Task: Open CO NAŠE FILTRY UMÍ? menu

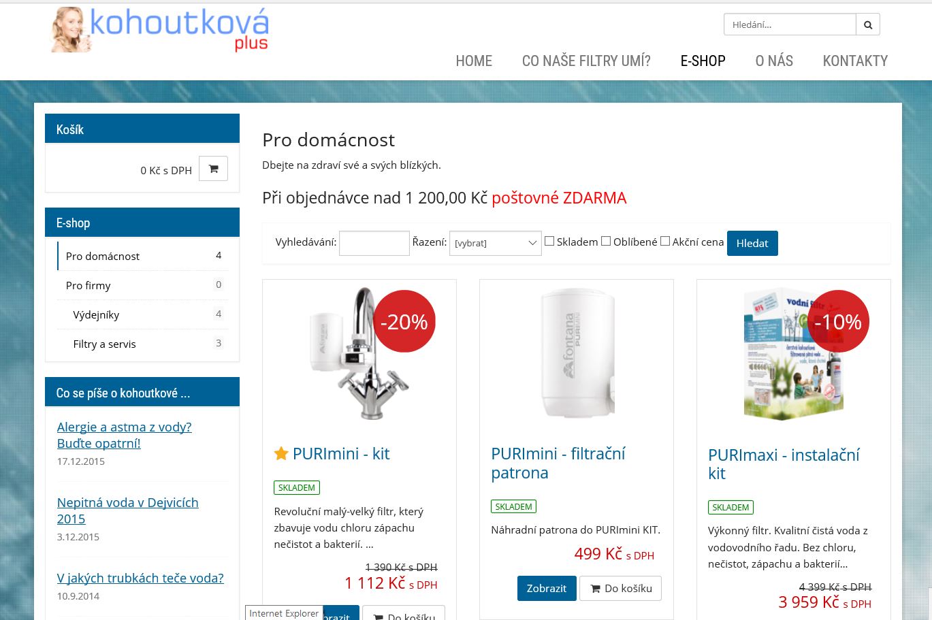Action: 586,61
